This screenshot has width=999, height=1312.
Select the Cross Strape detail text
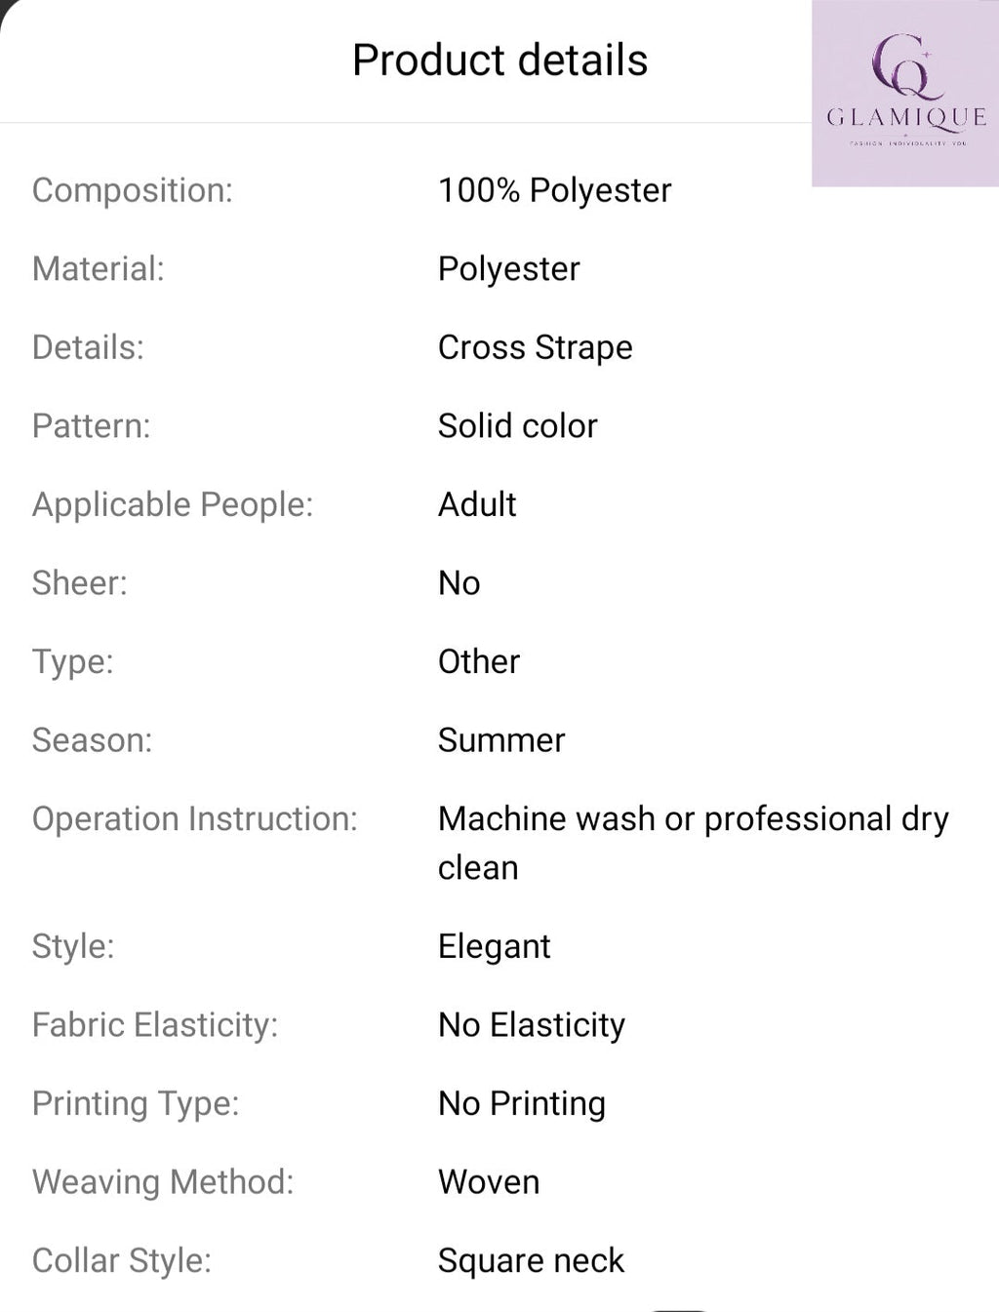pyautogui.click(x=535, y=347)
